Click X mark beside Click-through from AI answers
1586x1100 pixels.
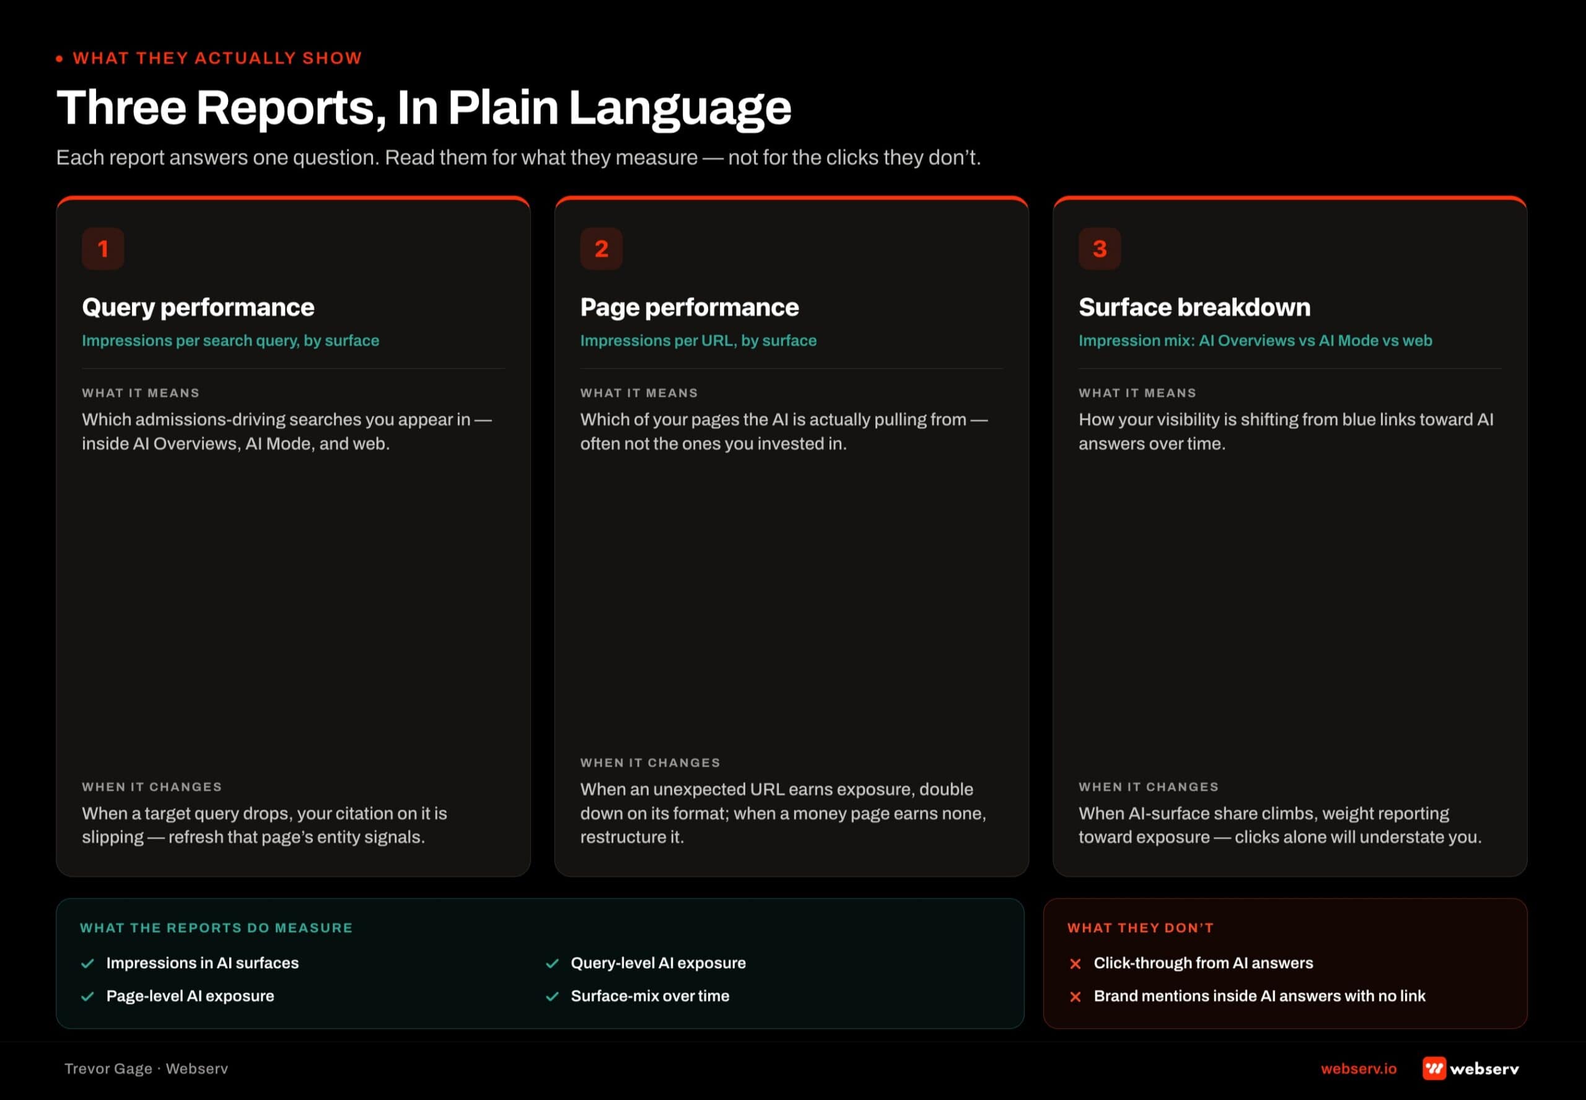(1076, 964)
